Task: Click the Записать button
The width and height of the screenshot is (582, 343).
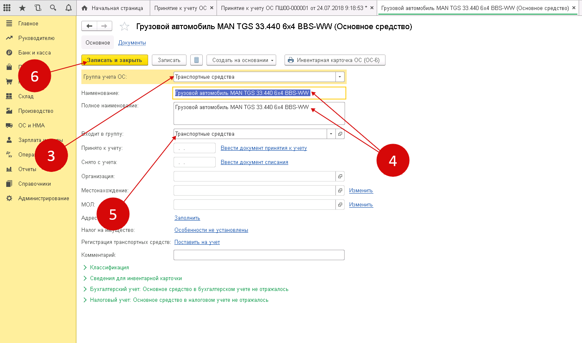Action: click(169, 60)
